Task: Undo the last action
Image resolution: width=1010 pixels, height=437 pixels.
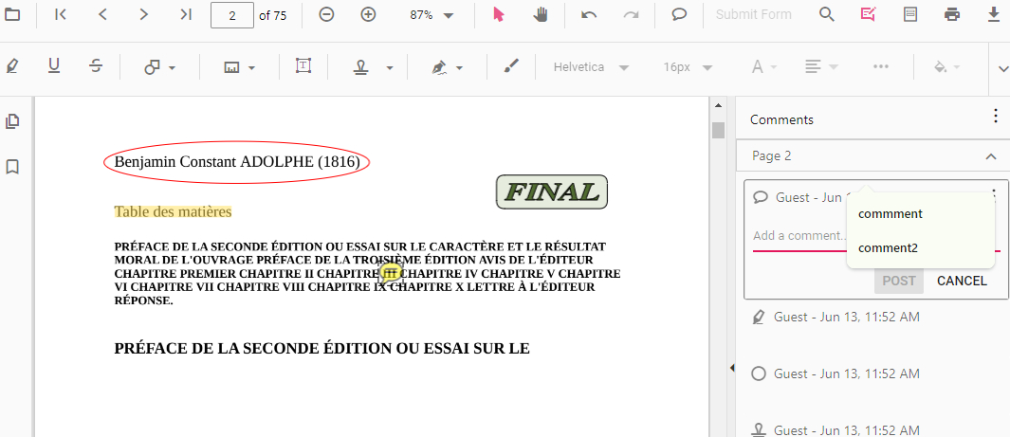Action: (589, 15)
